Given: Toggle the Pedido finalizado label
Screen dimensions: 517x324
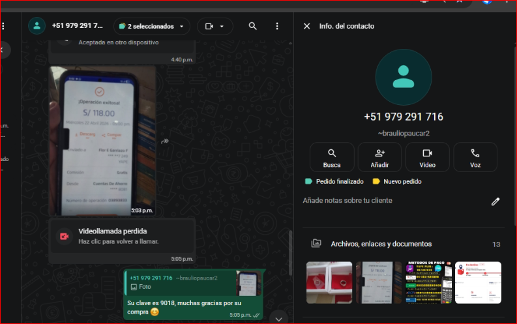Looking at the screenshot, I should (335, 181).
